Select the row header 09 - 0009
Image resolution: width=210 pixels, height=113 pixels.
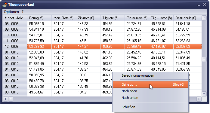[15, 29]
